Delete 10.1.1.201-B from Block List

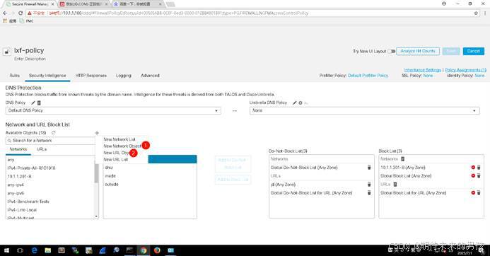[479, 168]
